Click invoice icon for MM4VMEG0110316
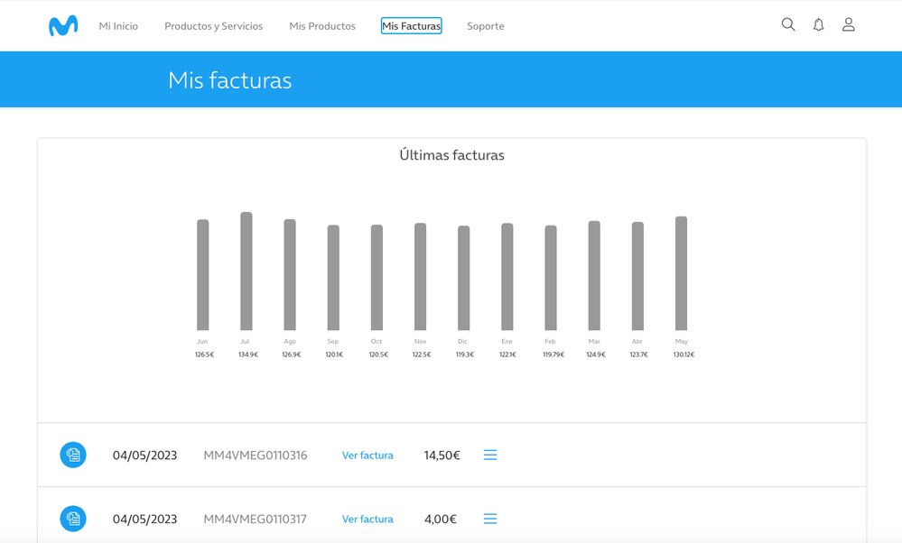 point(73,456)
